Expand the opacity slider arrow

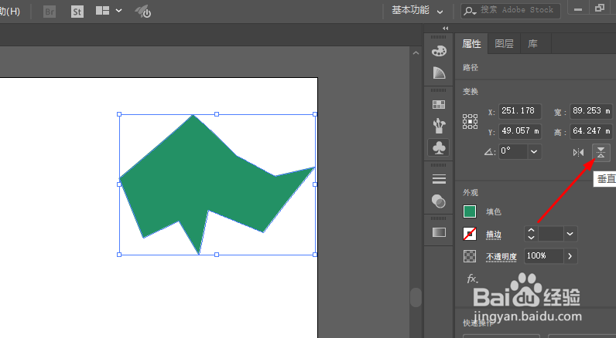(570, 256)
